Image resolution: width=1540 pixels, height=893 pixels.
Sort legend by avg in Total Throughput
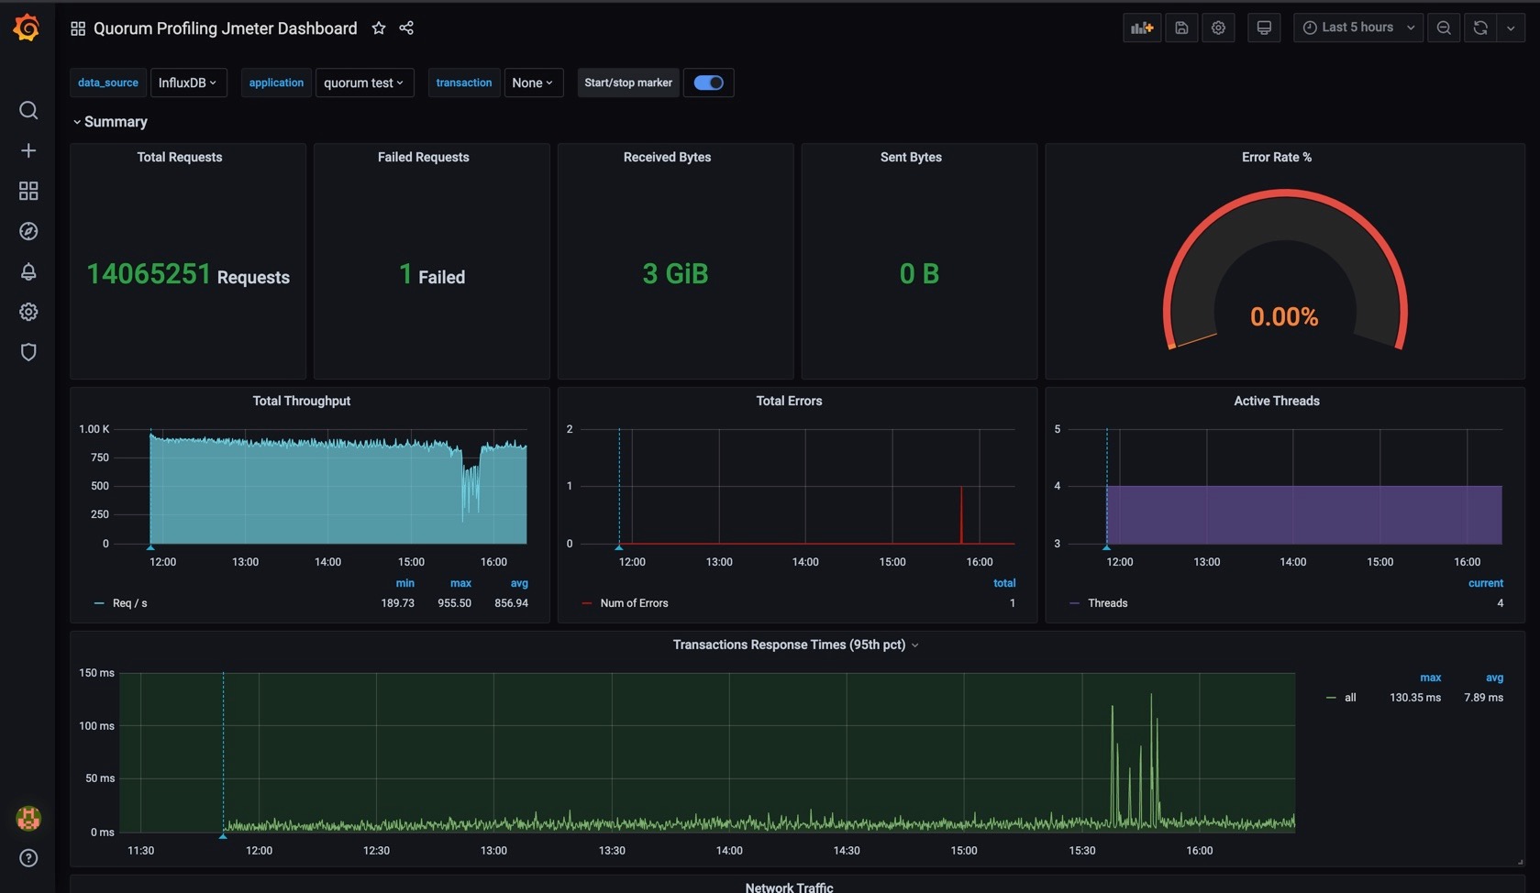519,583
